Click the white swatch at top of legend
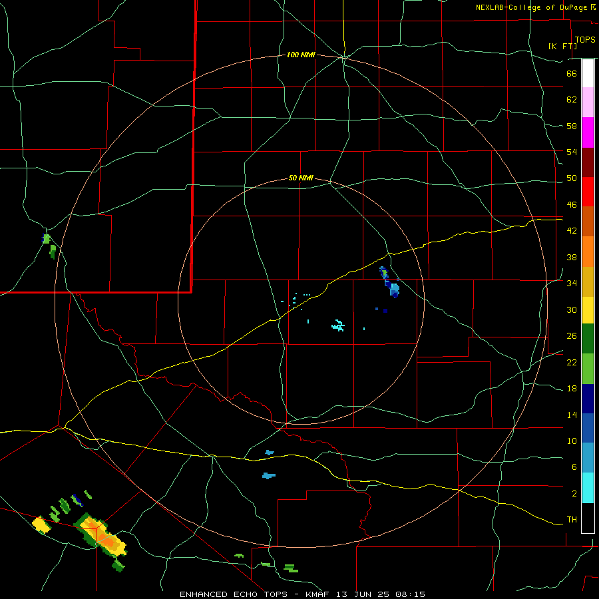599x599 pixels. [x=588, y=73]
